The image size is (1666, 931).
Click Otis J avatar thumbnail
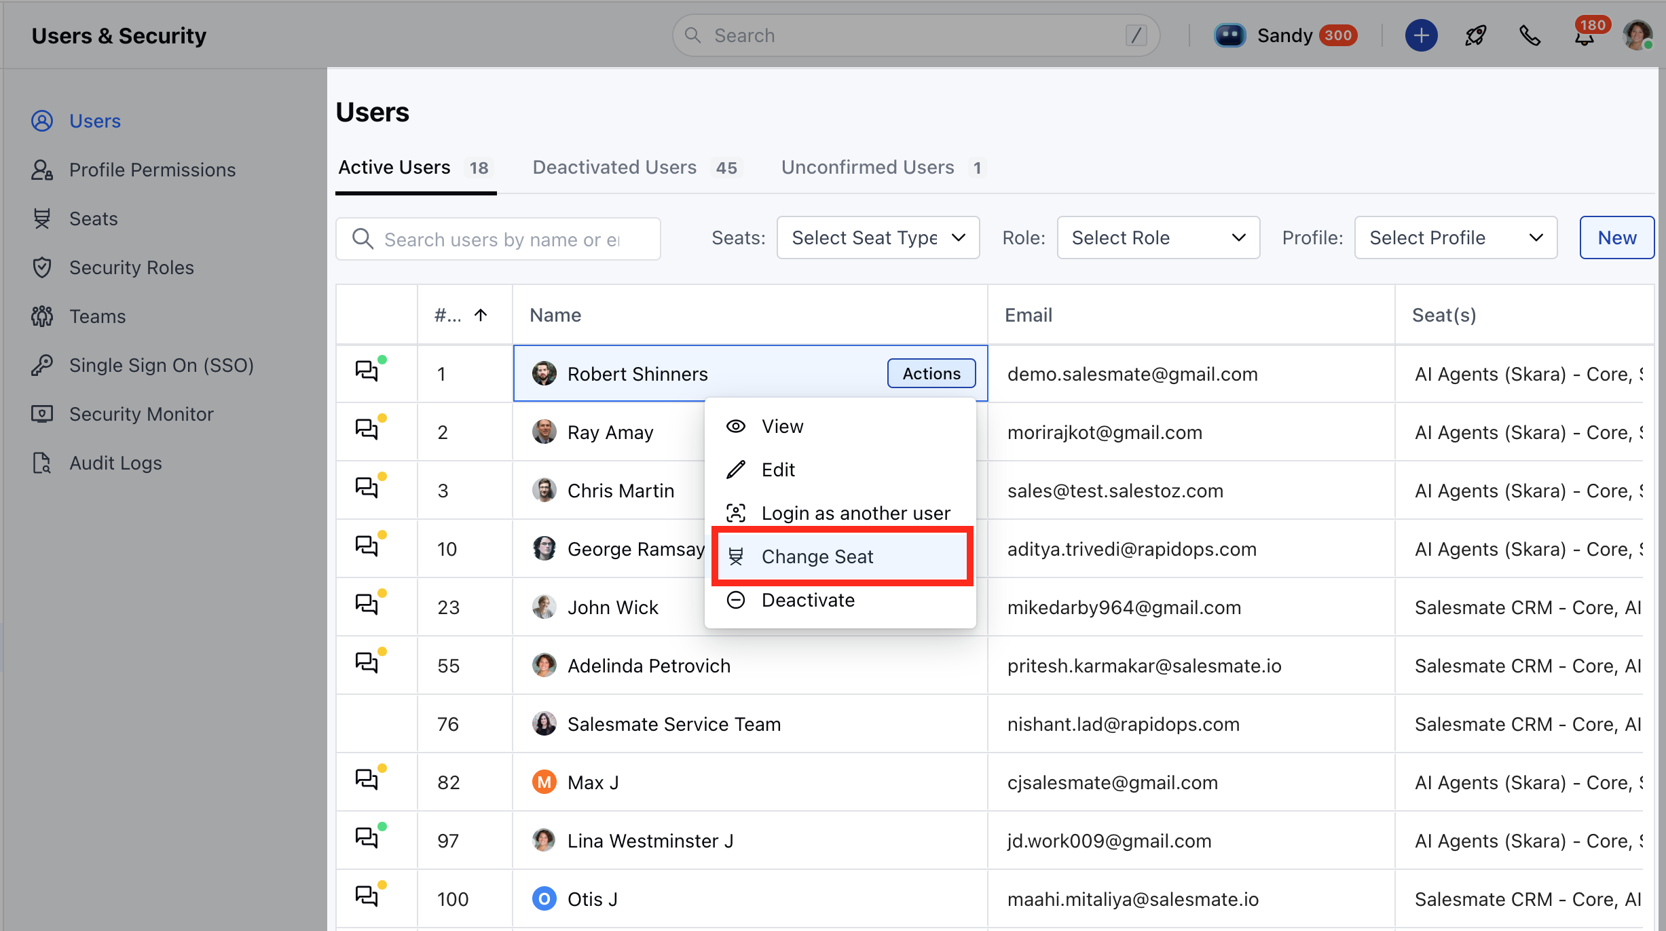click(x=544, y=898)
